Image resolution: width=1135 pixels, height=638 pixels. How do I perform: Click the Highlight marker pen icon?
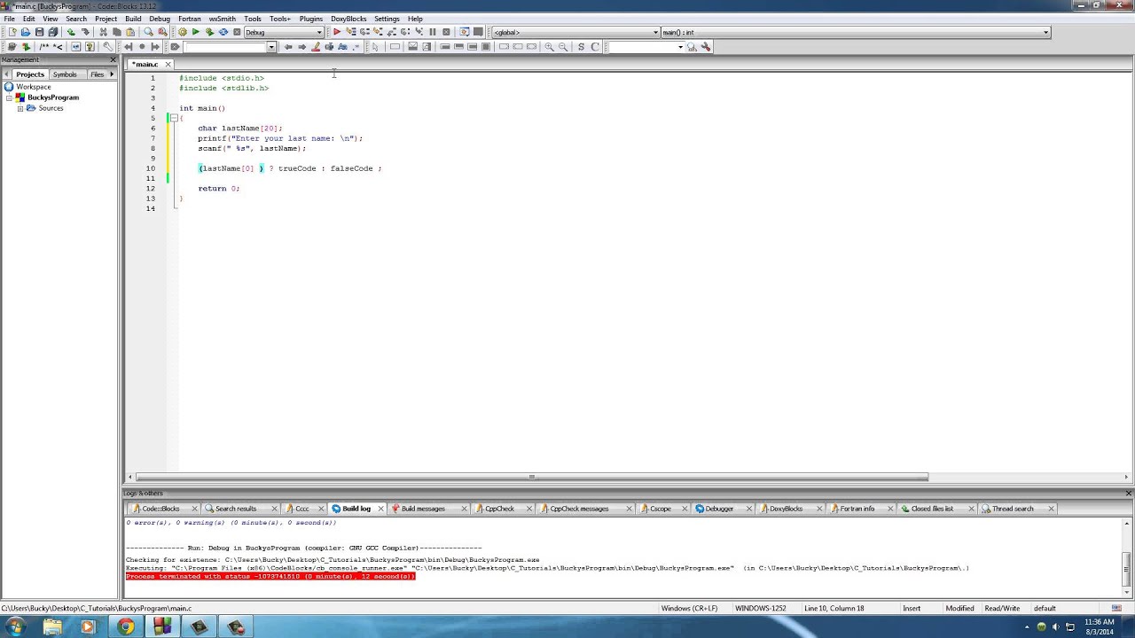(x=315, y=47)
